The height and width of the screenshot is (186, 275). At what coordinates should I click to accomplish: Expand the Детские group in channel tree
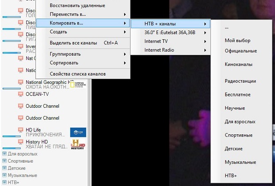click(4, 168)
